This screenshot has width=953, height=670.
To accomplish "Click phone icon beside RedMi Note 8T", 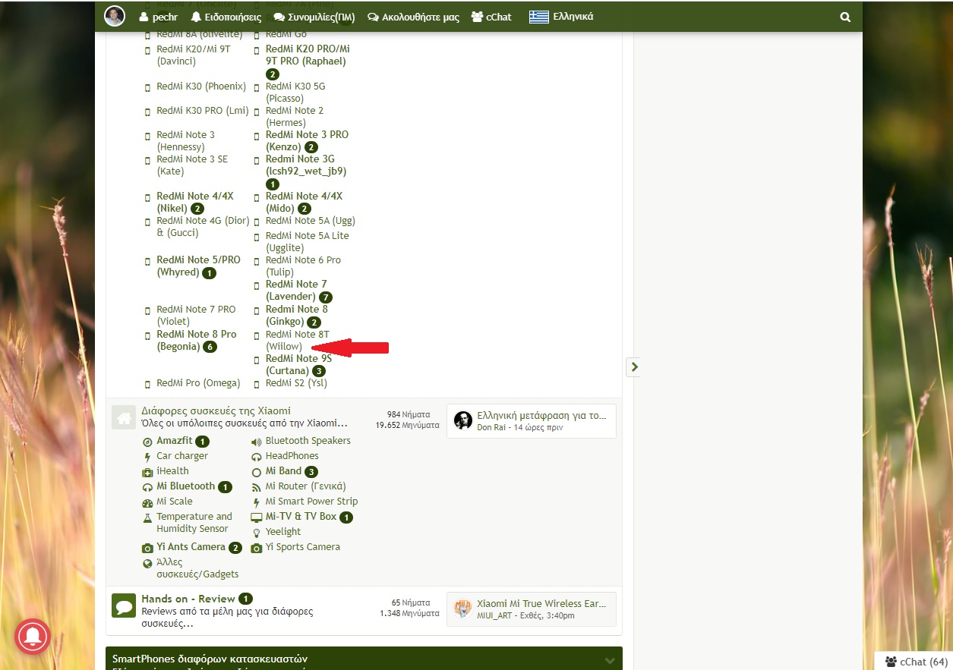I will tap(257, 335).
